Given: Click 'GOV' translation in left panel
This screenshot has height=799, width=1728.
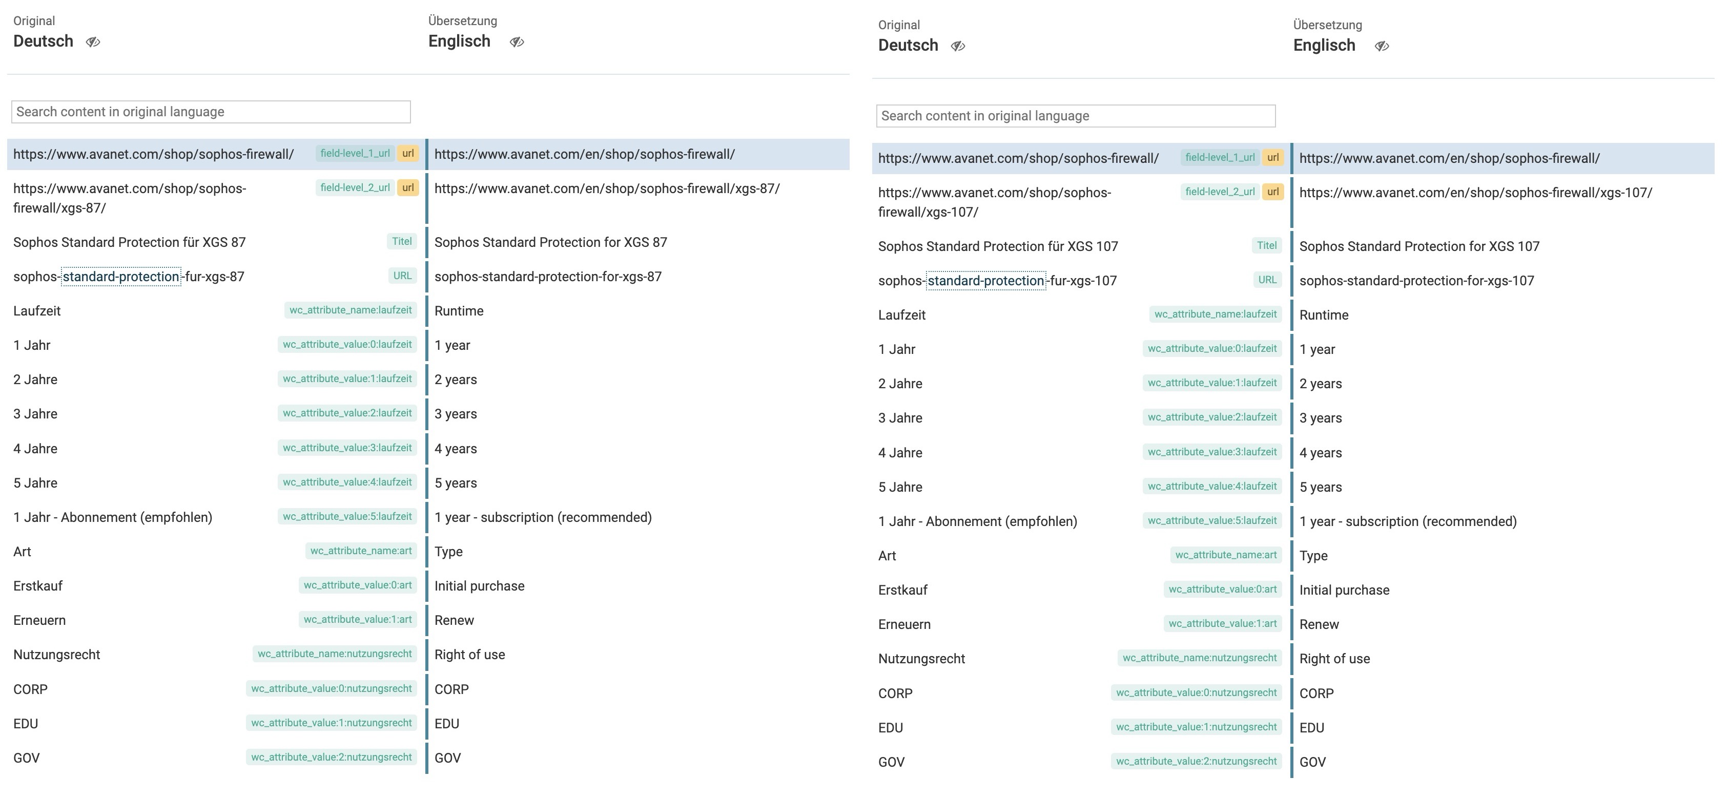Looking at the screenshot, I should (x=447, y=758).
